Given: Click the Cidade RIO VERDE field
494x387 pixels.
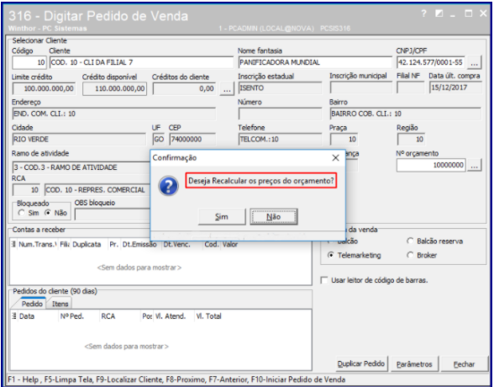Looking at the screenshot, I should pyautogui.click(x=79, y=139).
